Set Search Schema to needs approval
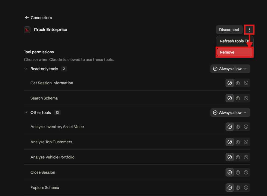Viewport: 267px width, 196px height. (238, 98)
